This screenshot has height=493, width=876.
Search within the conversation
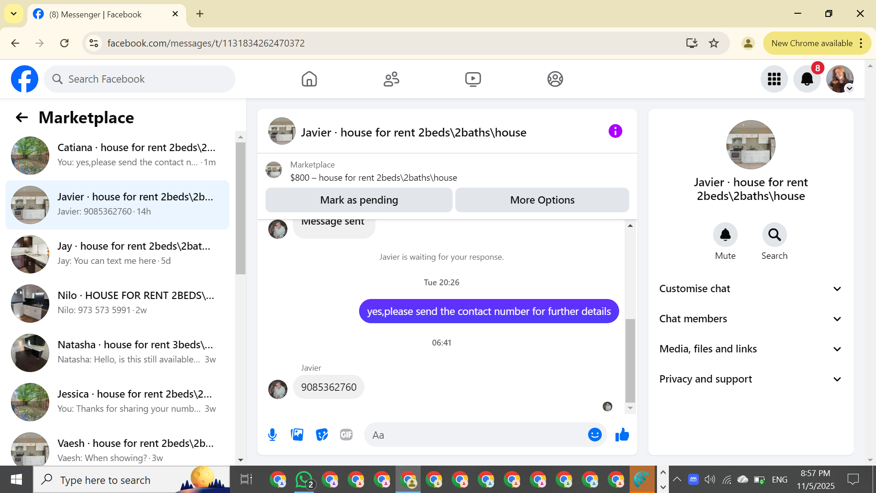(x=774, y=235)
